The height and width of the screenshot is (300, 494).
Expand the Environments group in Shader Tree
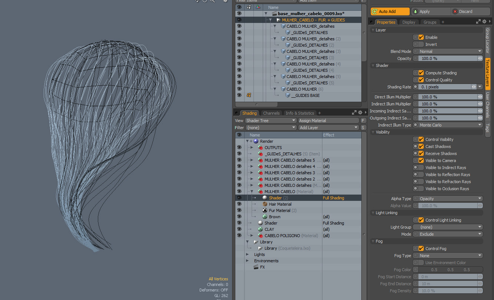(247, 261)
